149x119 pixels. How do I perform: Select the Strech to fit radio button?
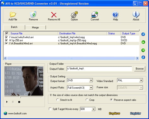click(57, 100)
